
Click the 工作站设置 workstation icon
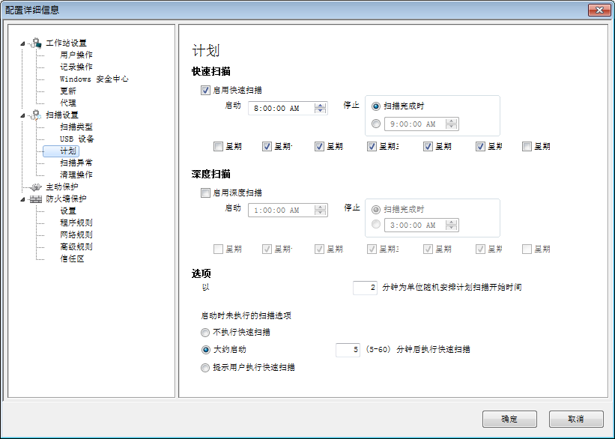[35, 43]
